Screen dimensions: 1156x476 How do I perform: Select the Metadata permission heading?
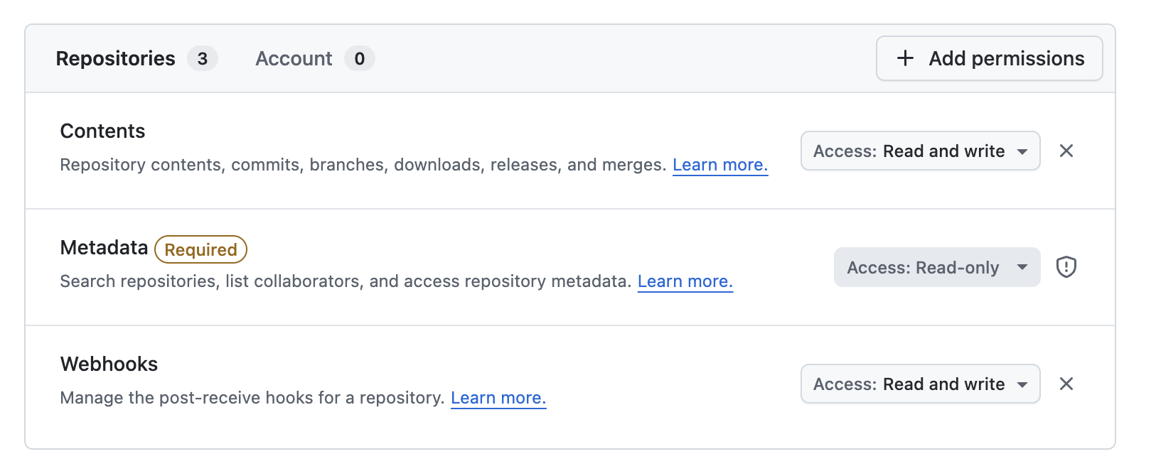pos(104,247)
